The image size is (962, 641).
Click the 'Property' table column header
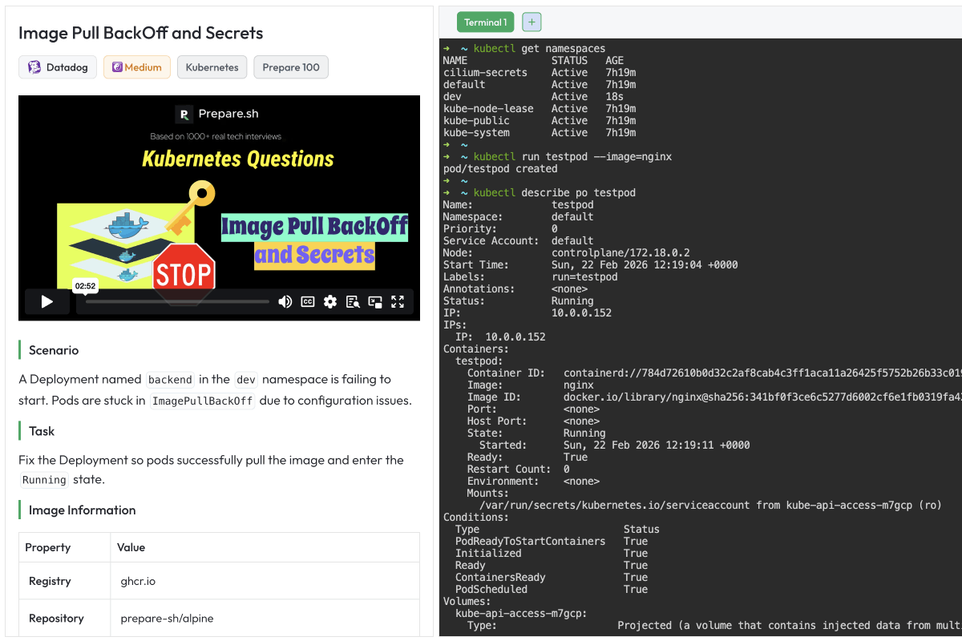(65, 547)
